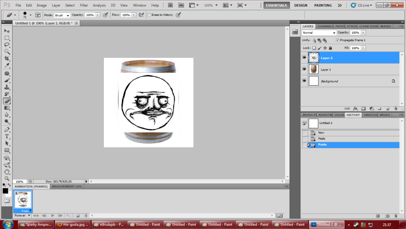406x229 pixels.
Task: Open the Normal blend mode dropdown
Action: click(319, 32)
